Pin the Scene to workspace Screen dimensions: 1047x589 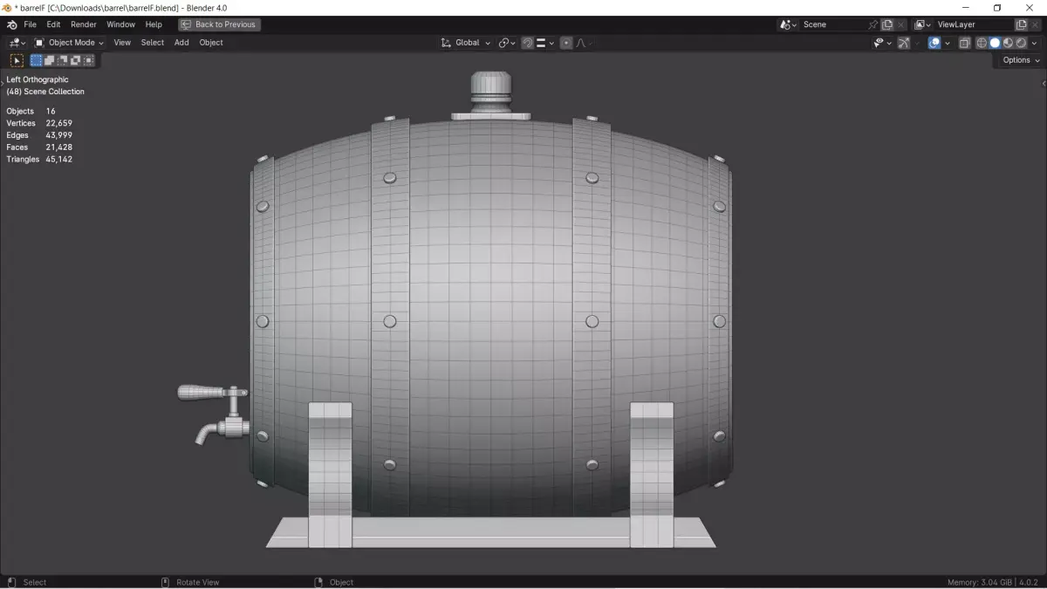873,24
